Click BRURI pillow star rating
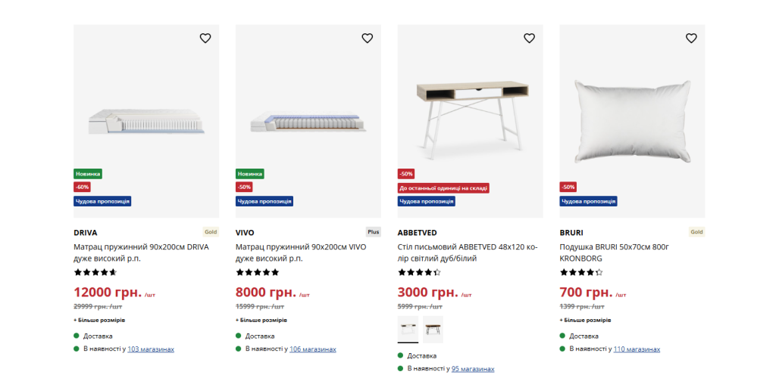 [581, 272]
